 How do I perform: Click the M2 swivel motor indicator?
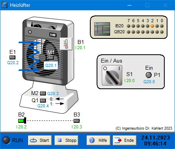(43, 94)
